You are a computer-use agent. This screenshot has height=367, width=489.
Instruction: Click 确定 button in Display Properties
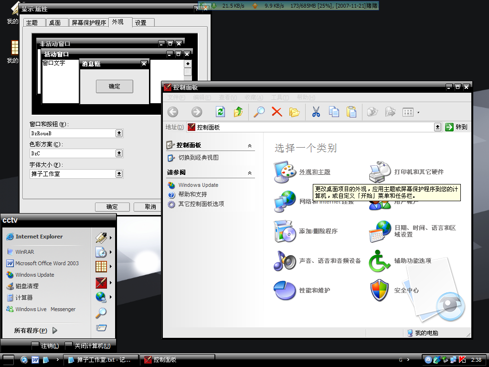tap(112, 206)
